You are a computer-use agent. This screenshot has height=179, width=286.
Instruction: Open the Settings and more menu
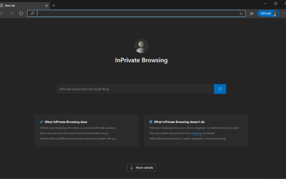point(284,13)
